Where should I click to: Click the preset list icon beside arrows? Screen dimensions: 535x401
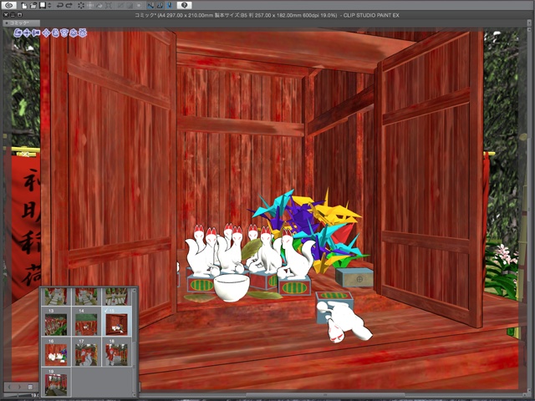click(30, 387)
